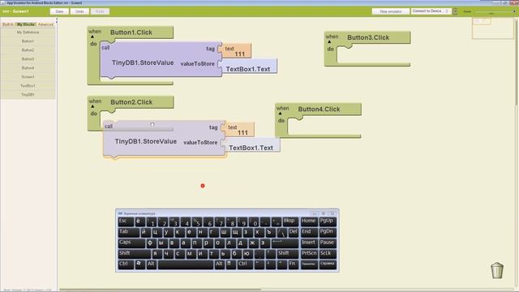The width and height of the screenshot is (519, 292).
Task: Click the Справка key on the on-screen keyboard
Action: (328, 264)
